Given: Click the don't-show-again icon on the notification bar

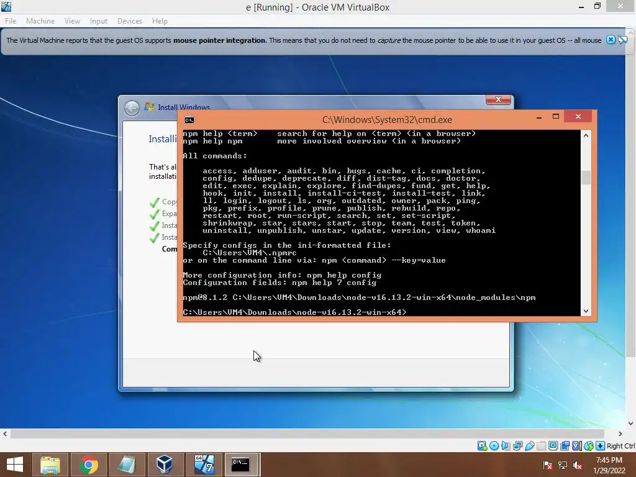Looking at the screenshot, I should (622, 40).
